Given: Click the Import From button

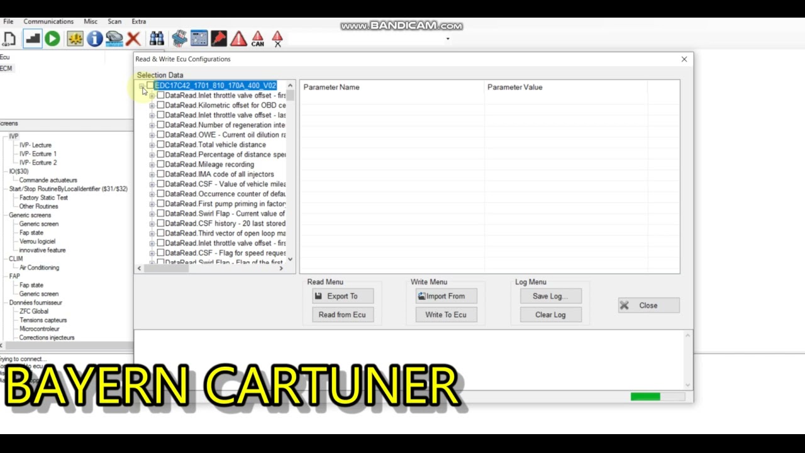Looking at the screenshot, I should 446,296.
